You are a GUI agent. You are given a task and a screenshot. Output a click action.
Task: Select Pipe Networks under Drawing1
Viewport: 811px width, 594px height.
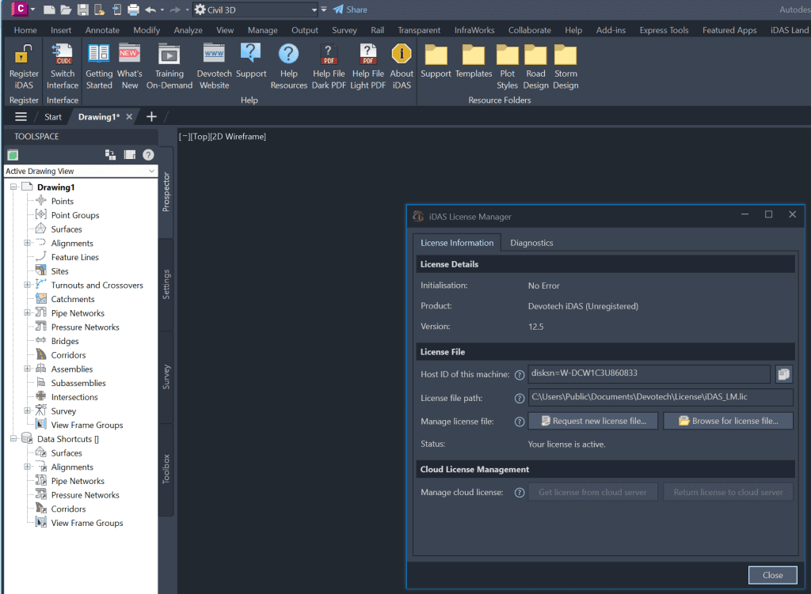pos(78,313)
